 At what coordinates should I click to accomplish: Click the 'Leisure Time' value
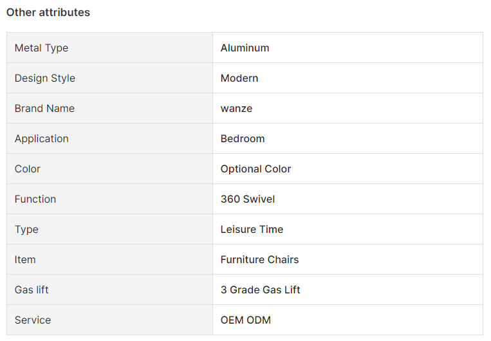[x=252, y=230]
